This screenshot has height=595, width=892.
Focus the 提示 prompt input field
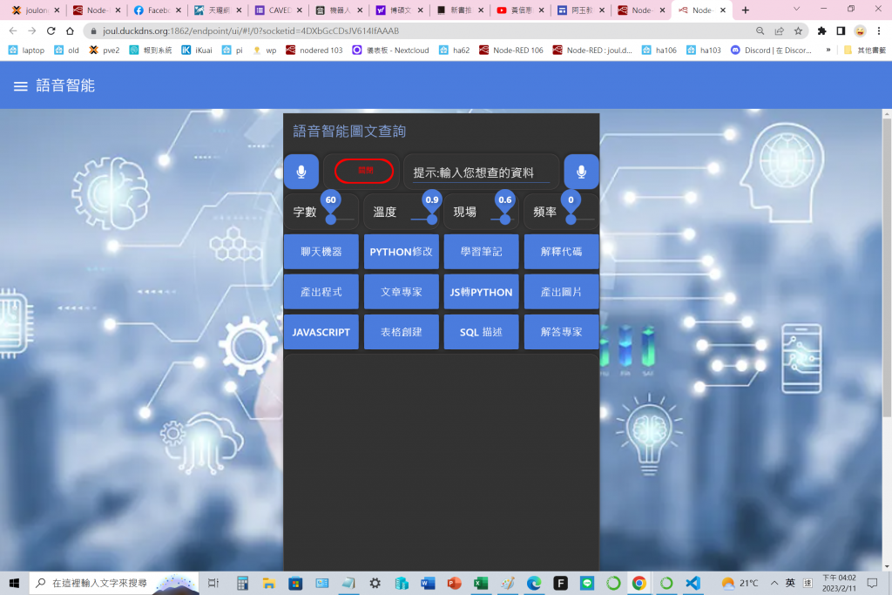481,172
